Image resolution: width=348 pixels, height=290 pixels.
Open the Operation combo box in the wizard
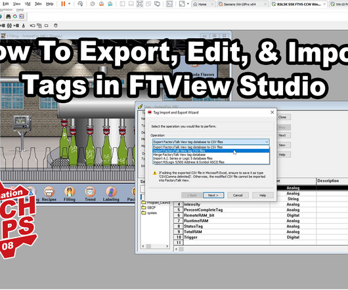211,142
